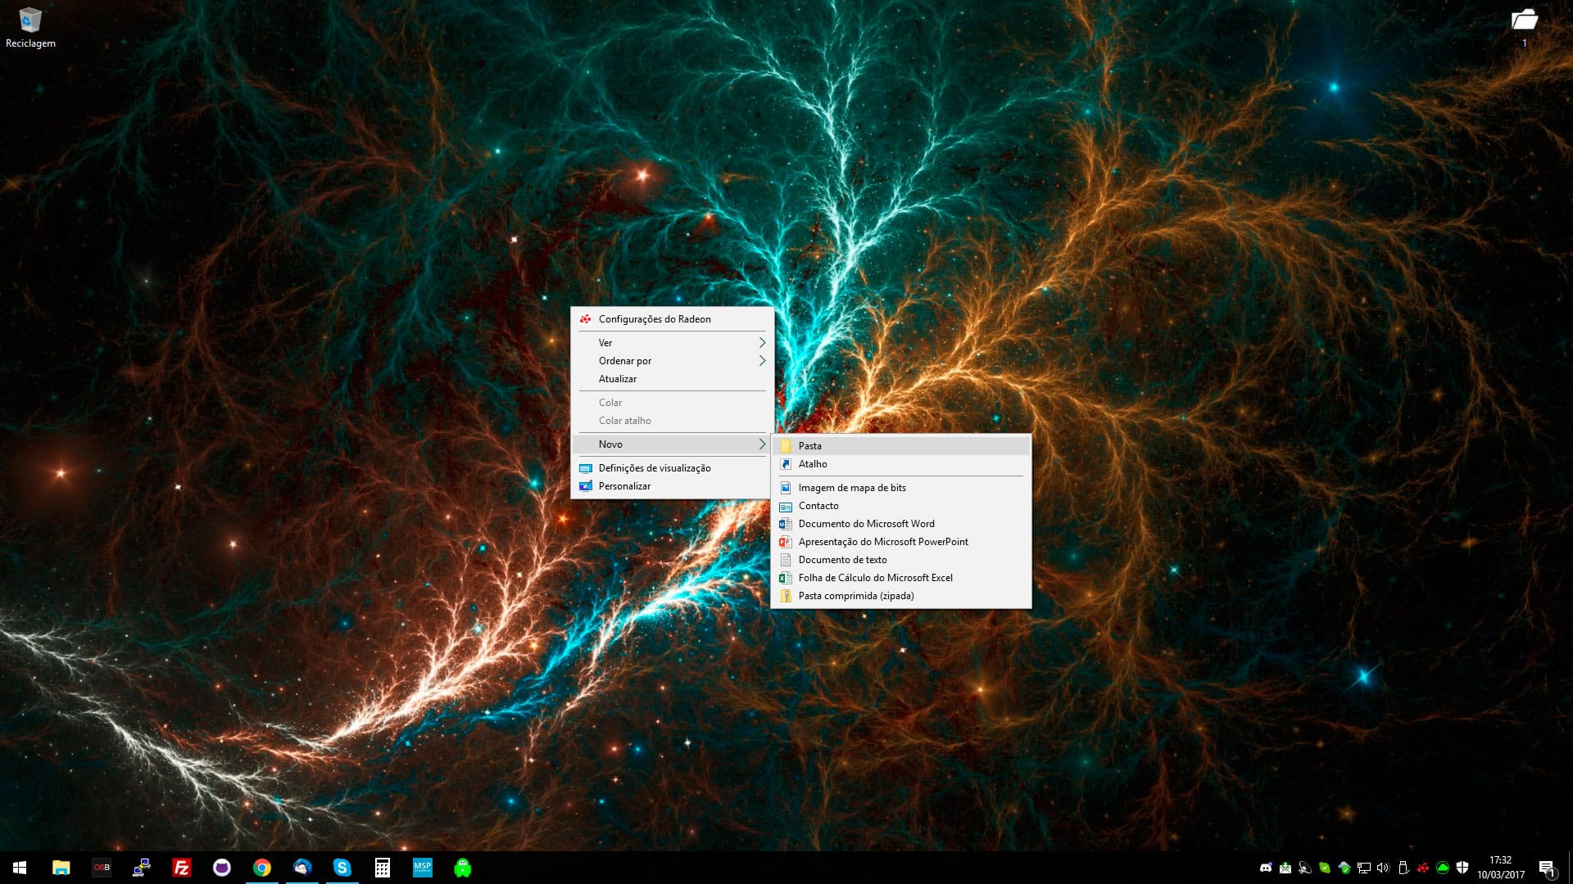Viewport: 1573px width, 884px height.
Task: Open the Calculator from taskbar
Action: (383, 868)
